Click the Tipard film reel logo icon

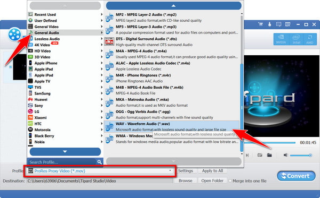click(x=15, y=35)
